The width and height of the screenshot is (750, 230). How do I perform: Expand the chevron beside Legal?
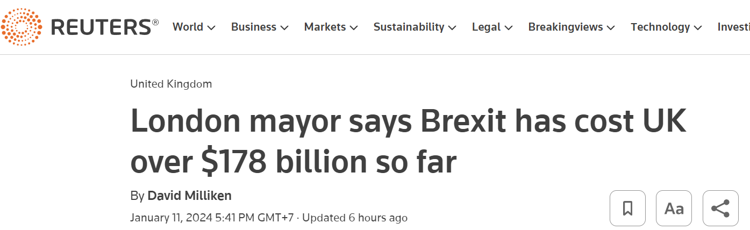click(509, 27)
